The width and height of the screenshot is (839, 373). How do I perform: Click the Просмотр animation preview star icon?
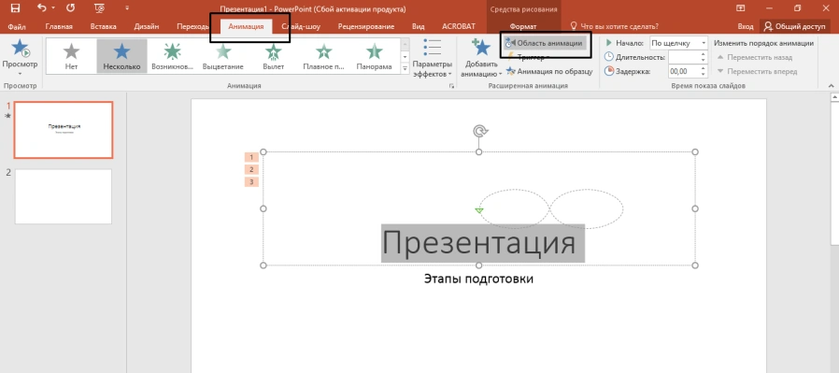click(21, 49)
